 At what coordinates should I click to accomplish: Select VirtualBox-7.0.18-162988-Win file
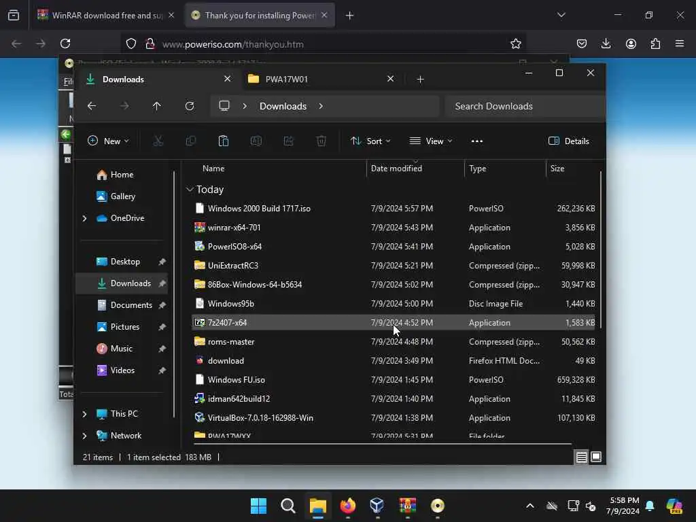(x=395, y=418)
